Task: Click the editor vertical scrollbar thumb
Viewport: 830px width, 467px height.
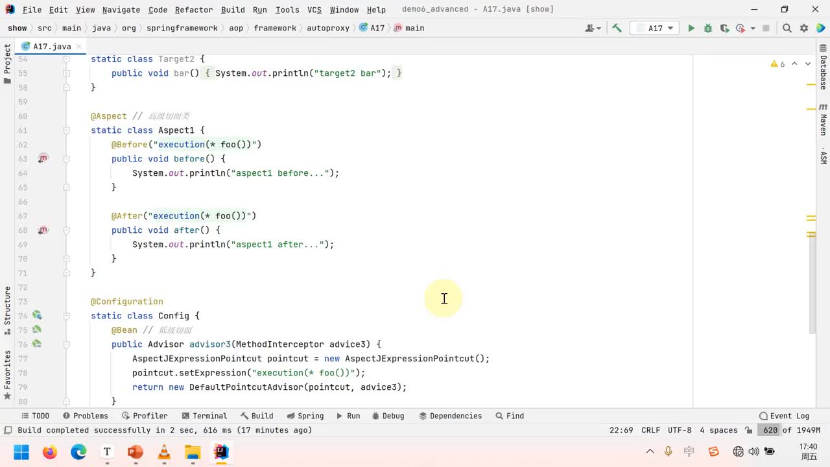Action: [811, 284]
